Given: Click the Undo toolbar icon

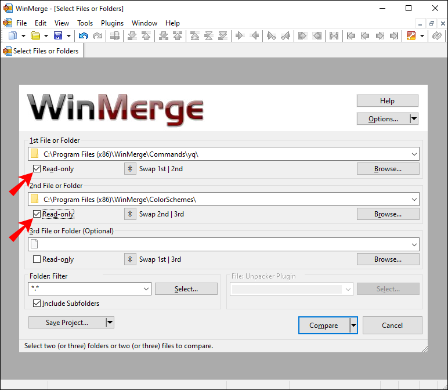Looking at the screenshot, I should 84,36.
